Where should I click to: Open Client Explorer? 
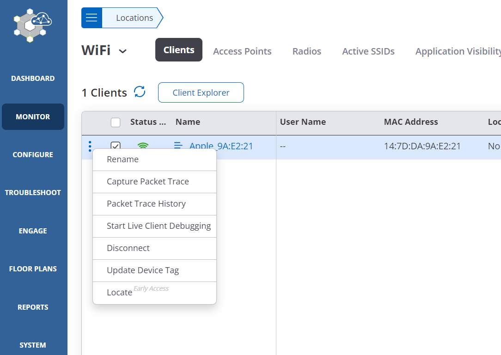click(201, 92)
